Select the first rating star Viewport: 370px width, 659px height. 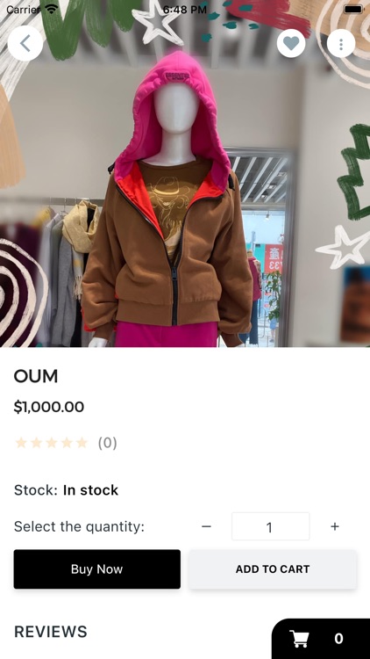point(21,443)
